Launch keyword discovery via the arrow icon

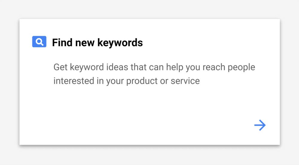[260, 125]
